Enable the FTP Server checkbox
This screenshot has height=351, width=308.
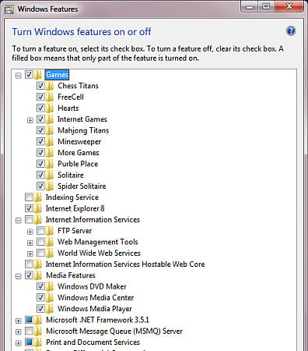pos(40,230)
